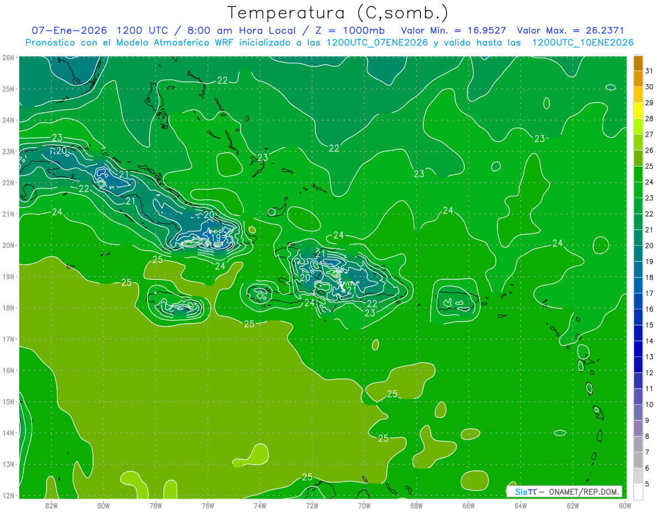Click the "72W" longitude label
This screenshot has height=513, width=664.
tap(312, 505)
